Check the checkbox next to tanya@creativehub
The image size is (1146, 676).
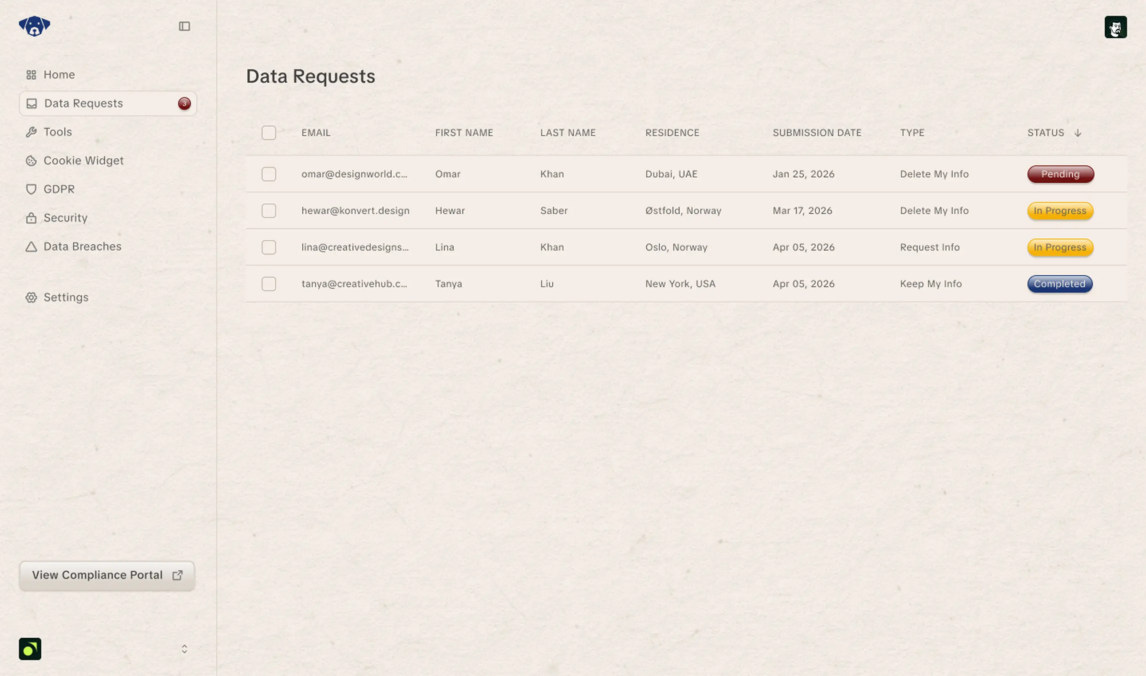point(269,283)
